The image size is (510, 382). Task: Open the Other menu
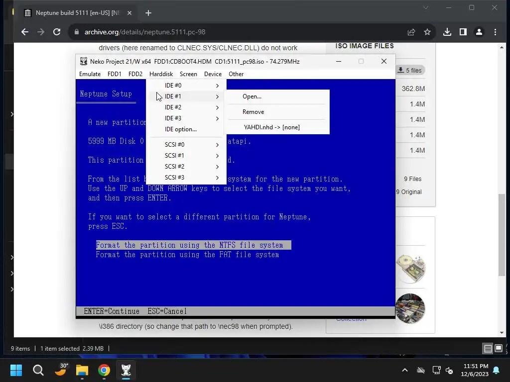pos(236,74)
